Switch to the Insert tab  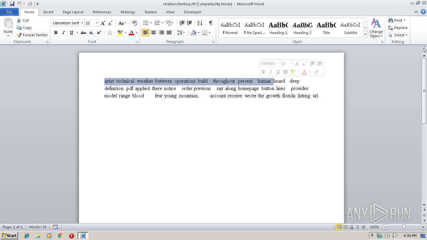click(x=48, y=12)
